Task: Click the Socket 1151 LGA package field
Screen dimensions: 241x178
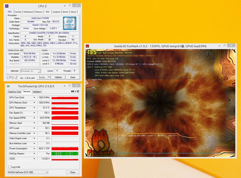Action: pyautogui.click(x=40, y=25)
